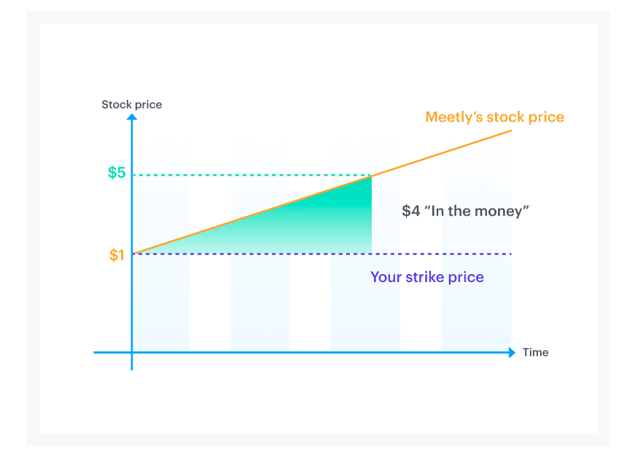Viewport: 632px width, 460px height.
Task: Click the $4 "In the money" text
Action: tap(465, 211)
